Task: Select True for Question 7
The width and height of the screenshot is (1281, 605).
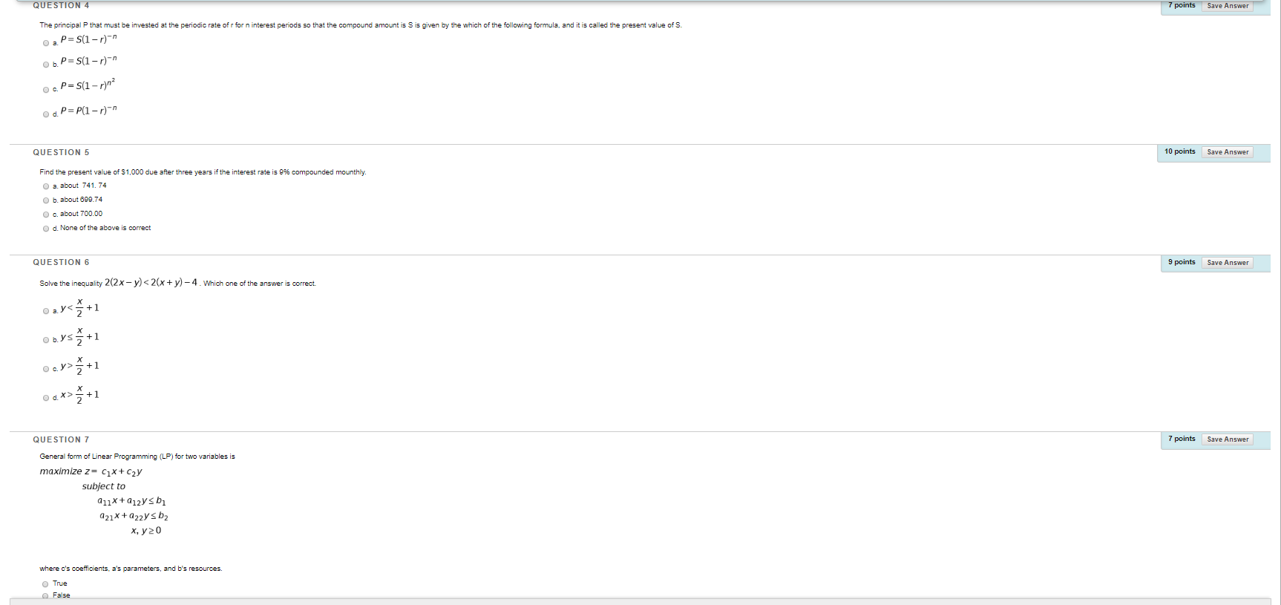Action: pos(46,584)
